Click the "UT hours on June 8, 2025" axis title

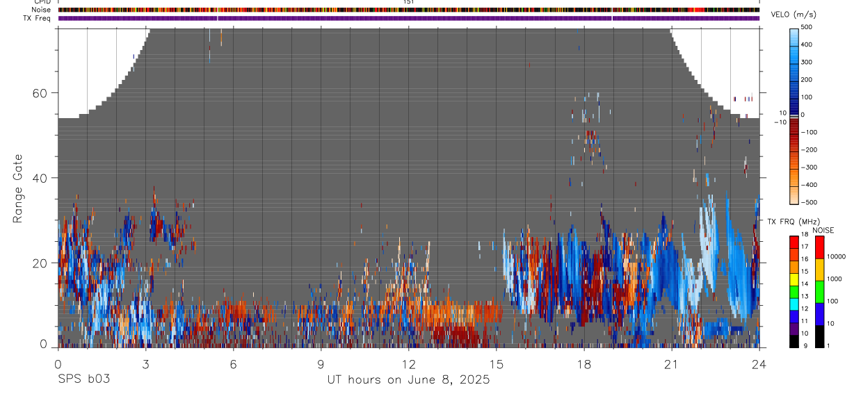408,380
